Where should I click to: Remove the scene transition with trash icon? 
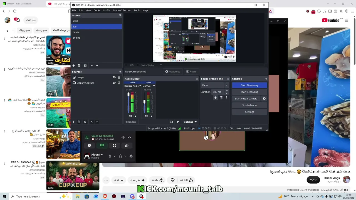[221, 98]
